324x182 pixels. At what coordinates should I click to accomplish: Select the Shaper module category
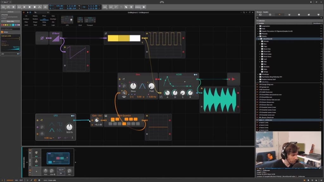pyautogui.click(x=35, y=22)
